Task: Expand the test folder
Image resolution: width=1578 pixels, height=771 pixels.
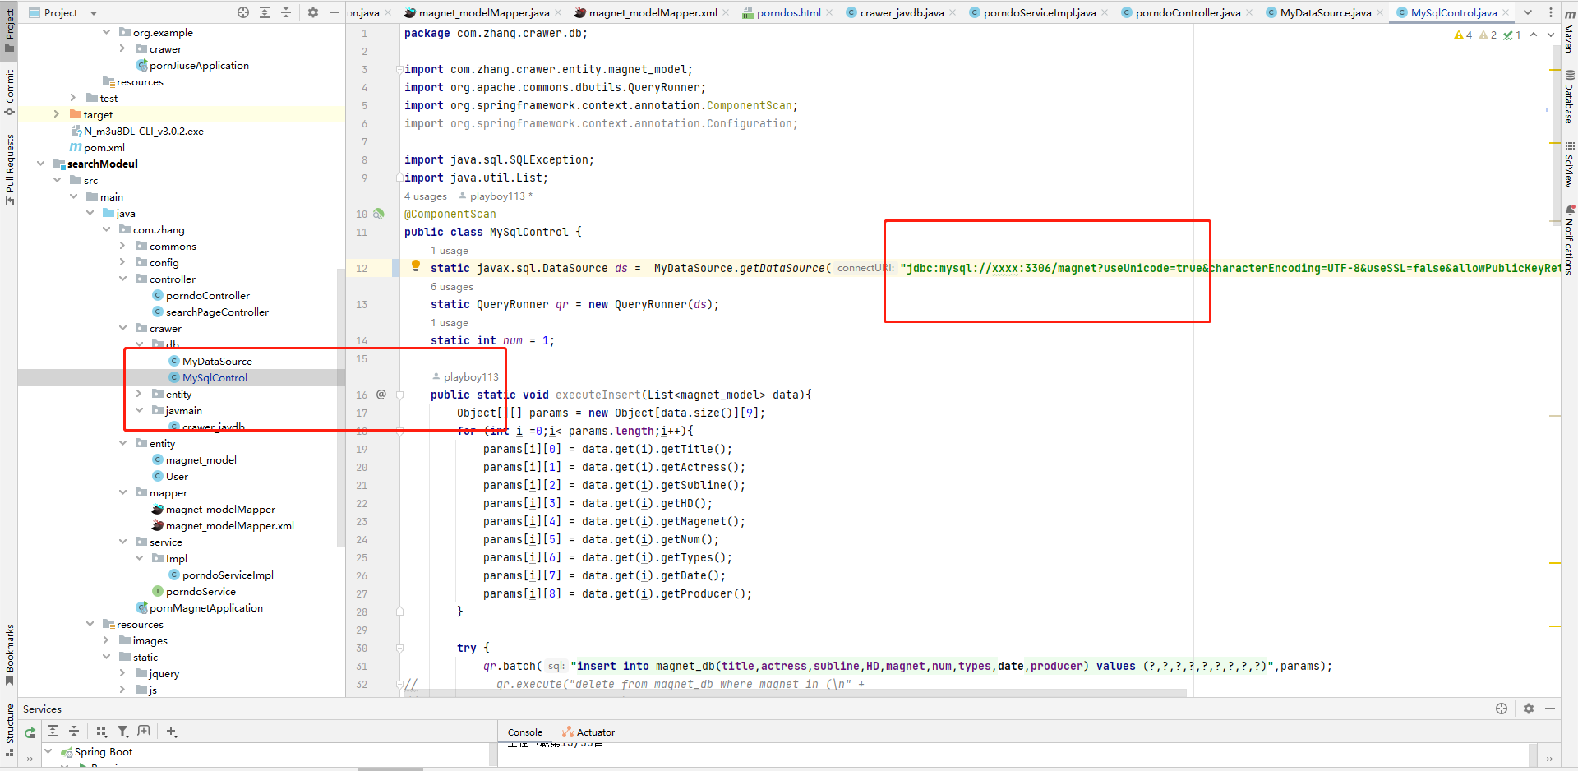Action: 73,98
